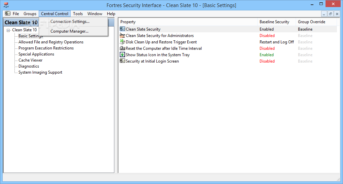This screenshot has width=343, height=184.
Task: Click the Disk Clean Up trigger event icon
Action: point(122,42)
